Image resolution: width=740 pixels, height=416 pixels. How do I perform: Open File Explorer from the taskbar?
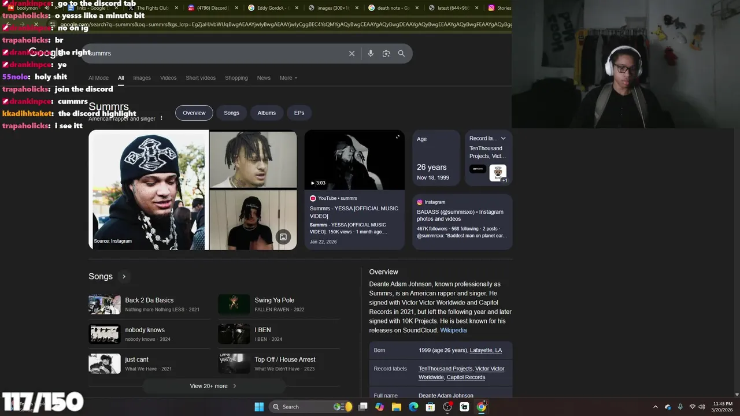[x=397, y=407]
